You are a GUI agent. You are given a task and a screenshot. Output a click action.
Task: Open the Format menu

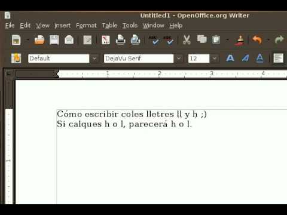point(86,26)
